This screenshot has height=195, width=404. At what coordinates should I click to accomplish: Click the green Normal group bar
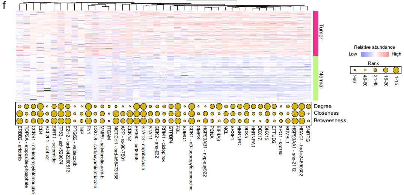point(315,78)
